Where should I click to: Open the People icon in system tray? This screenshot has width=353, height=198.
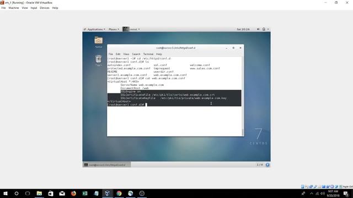coord(303,193)
